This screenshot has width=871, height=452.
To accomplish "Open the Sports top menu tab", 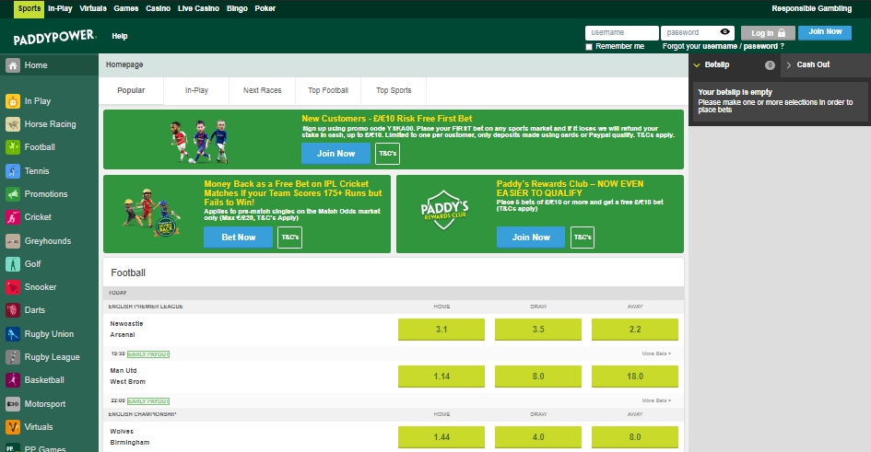I will pos(29,9).
